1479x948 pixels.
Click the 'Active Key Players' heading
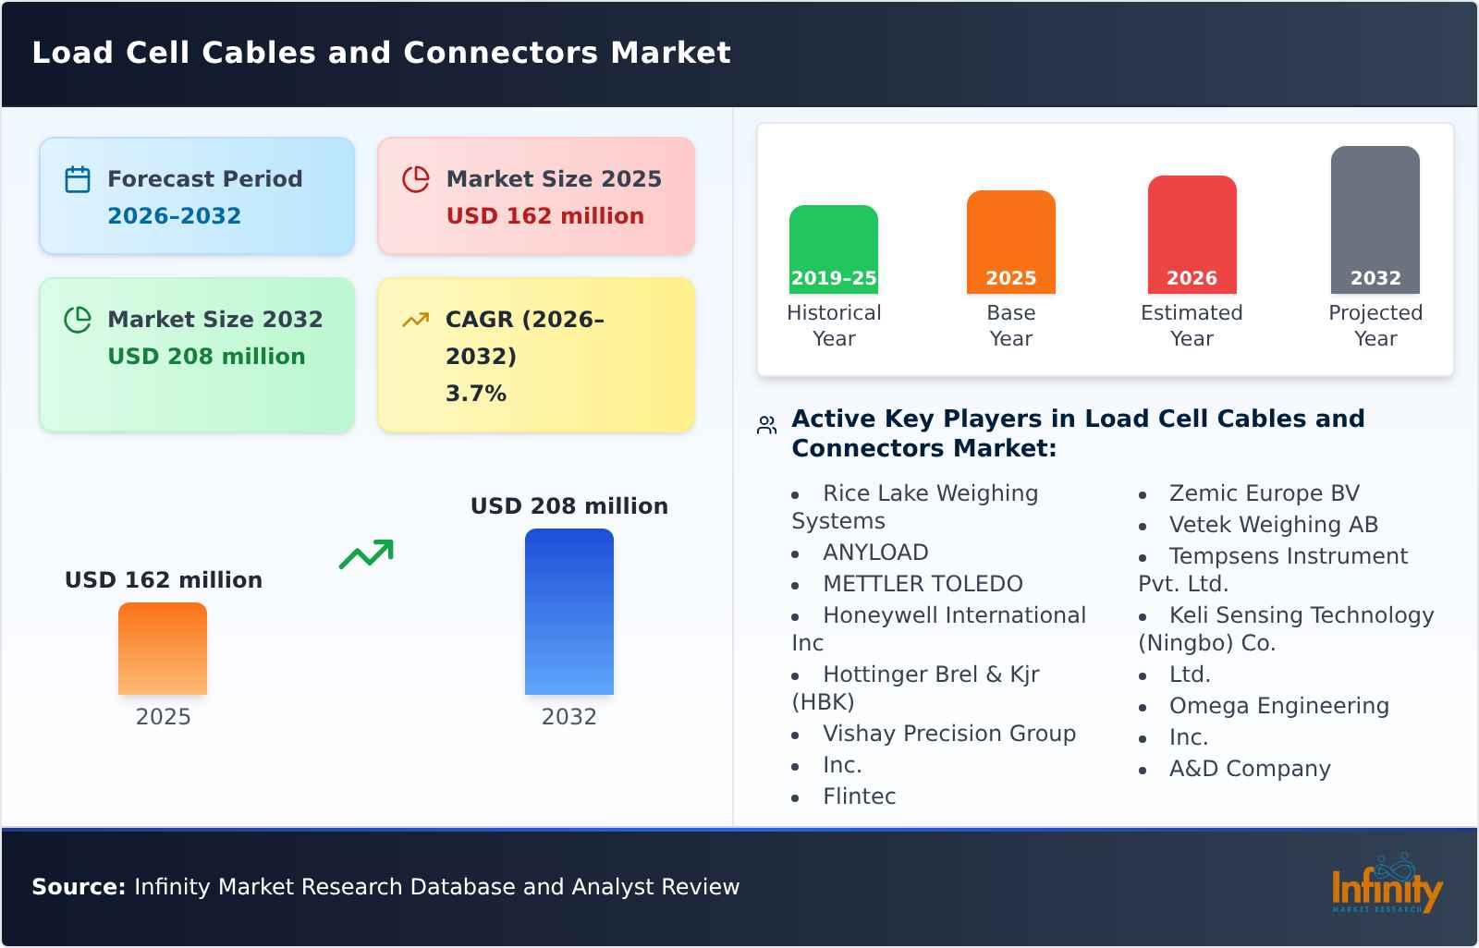[x=1078, y=433]
